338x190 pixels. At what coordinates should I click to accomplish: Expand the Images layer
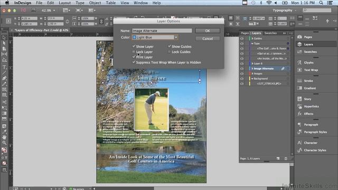(252, 74)
